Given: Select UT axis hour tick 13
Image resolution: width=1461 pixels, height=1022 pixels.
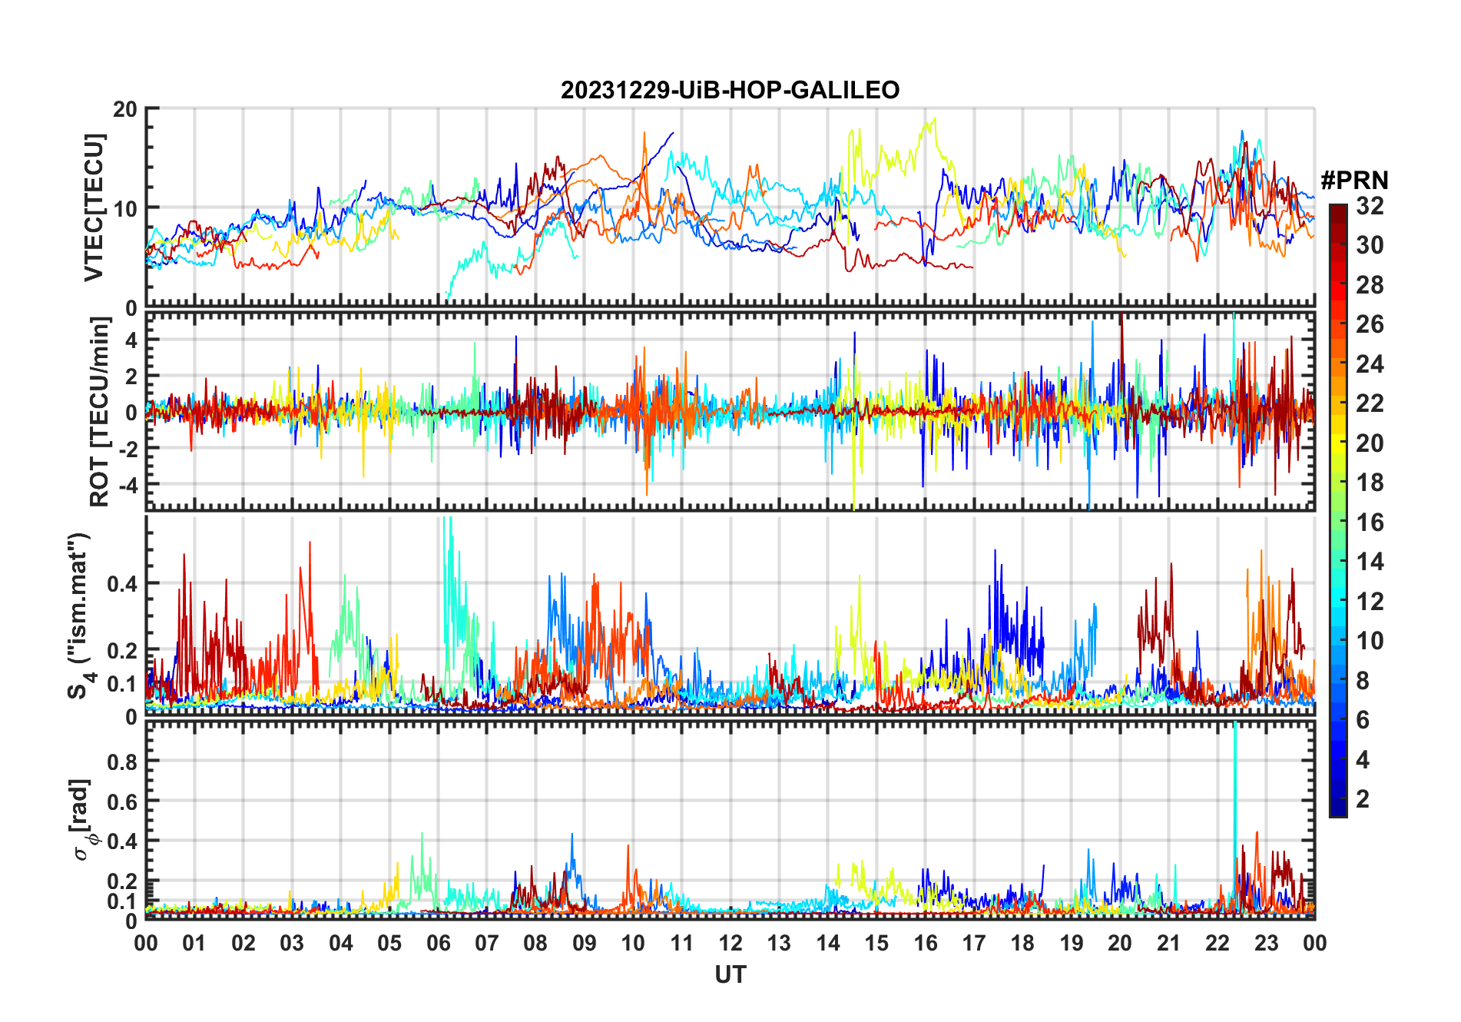Looking at the screenshot, I should click(779, 943).
